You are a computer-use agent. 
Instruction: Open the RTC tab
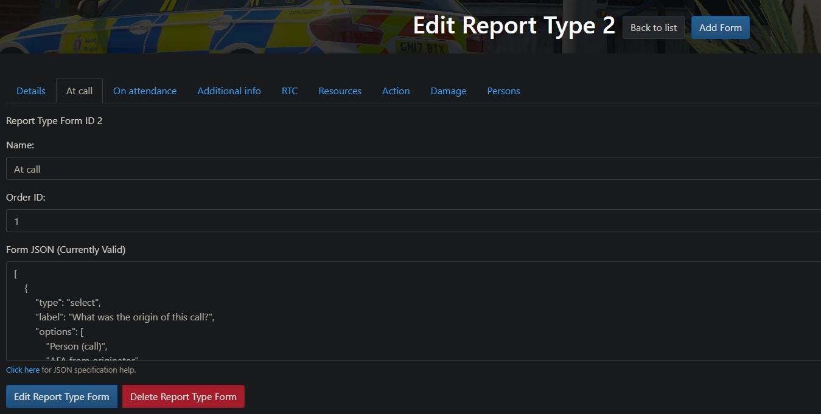coord(290,91)
